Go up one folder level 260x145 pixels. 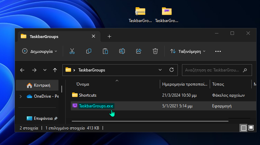click(x=55, y=70)
